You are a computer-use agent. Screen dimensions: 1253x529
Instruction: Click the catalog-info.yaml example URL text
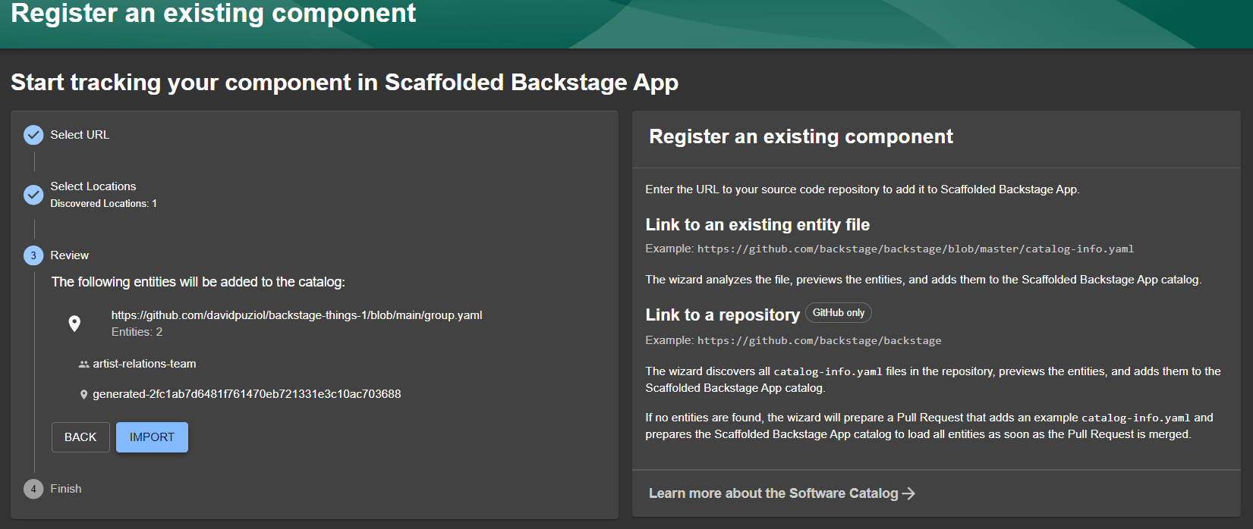pos(915,249)
